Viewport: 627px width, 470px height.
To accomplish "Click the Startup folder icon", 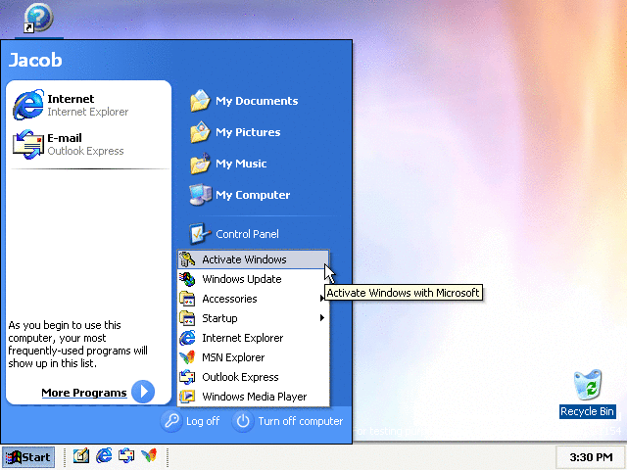I will [x=187, y=318].
